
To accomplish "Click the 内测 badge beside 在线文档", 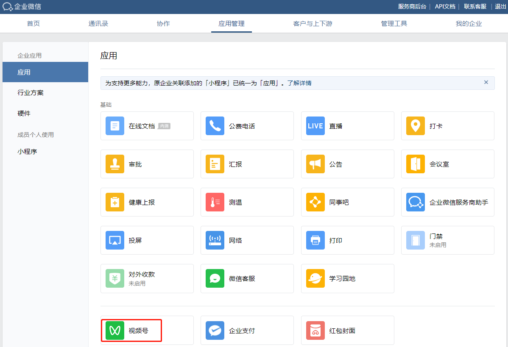I will point(164,126).
